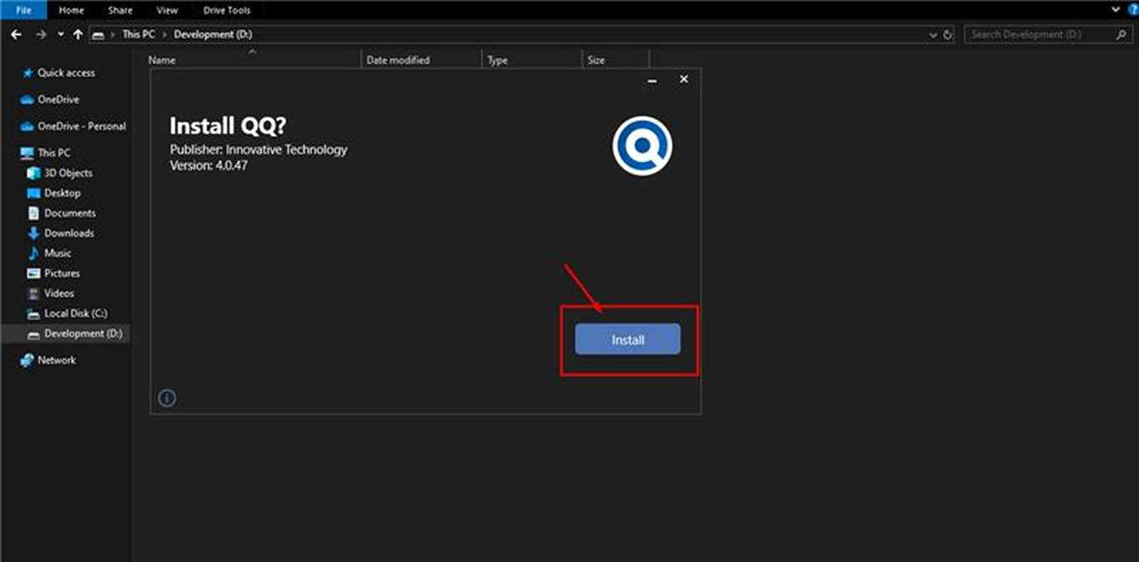Image resolution: width=1139 pixels, height=562 pixels.
Task: Open Desktop in the sidebar
Action: (63, 193)
